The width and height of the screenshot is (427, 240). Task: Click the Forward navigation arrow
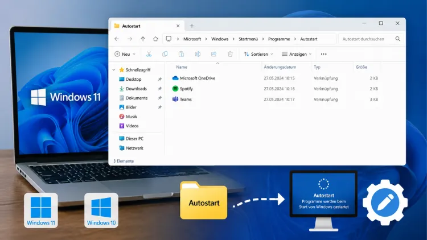click(130, 39)
